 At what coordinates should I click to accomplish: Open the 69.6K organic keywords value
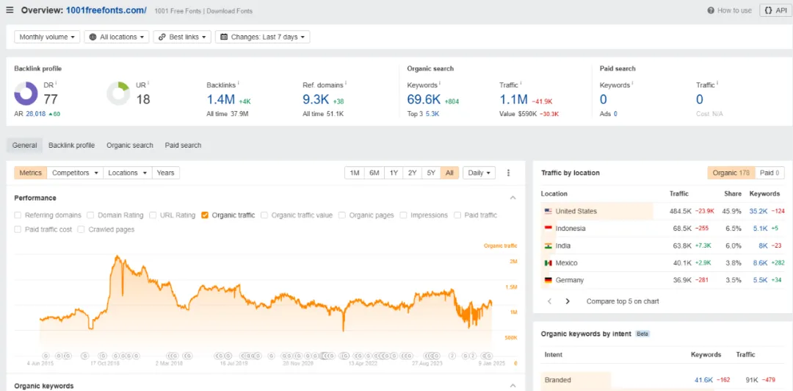click(x=424, y=99)
